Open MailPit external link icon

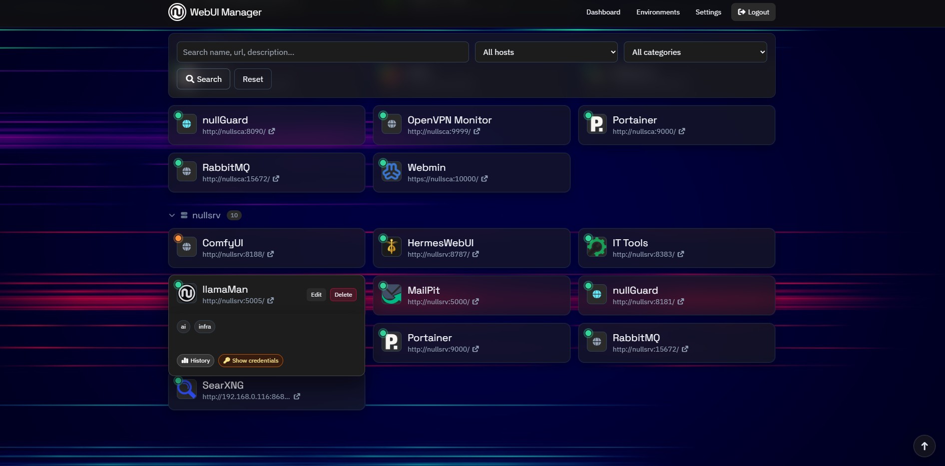tap(475, 302)
